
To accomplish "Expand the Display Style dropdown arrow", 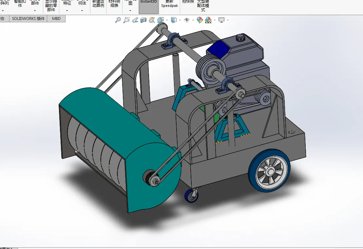I will (180, 20).
